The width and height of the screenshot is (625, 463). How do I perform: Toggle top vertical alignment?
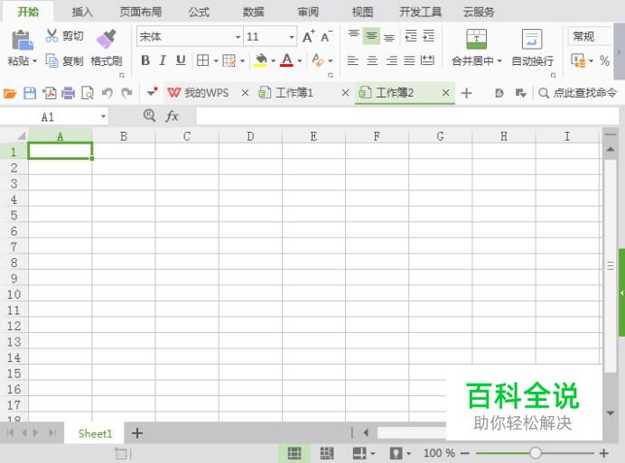point(353,36)
